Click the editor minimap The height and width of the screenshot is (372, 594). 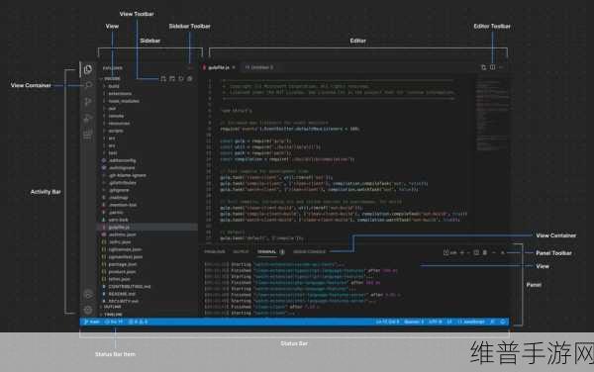(492, 114)
